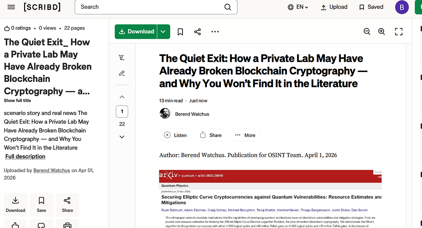Zoom in on the document
422x228 pixels.
click(x=381, y=31)
